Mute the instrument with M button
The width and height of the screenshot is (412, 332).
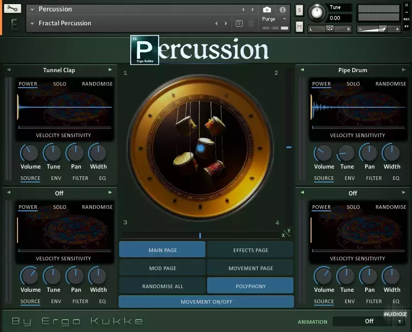pos(299,27)
